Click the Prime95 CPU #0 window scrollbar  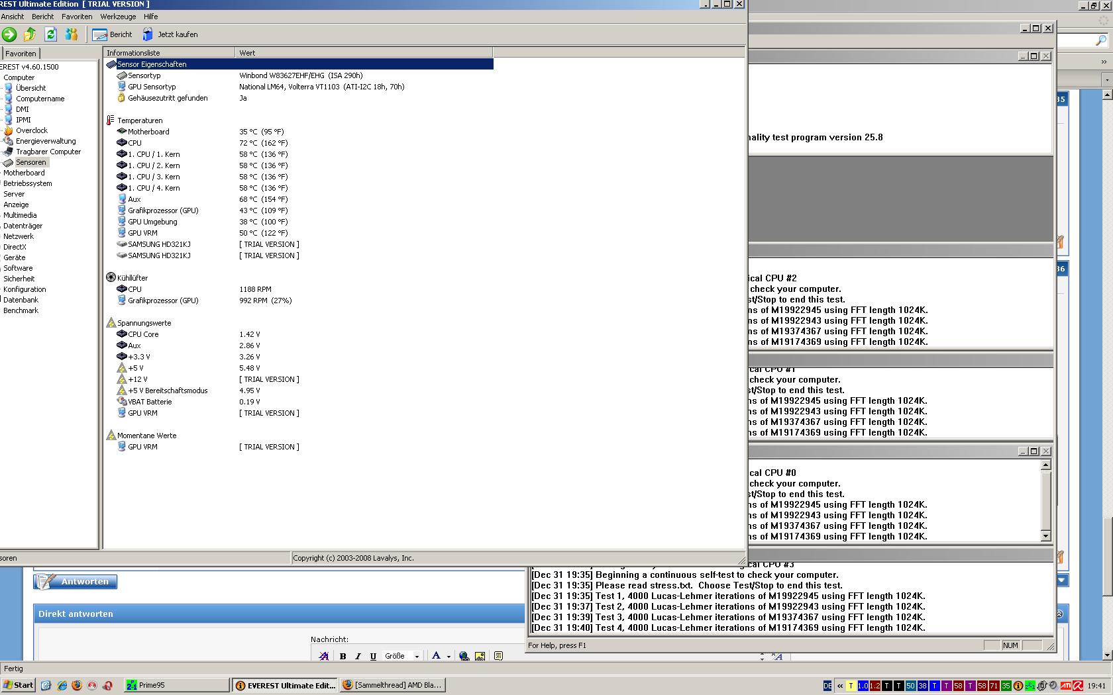coord(1045,500)
